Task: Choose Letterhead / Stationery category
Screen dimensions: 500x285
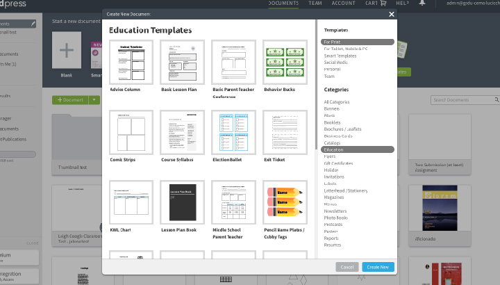Action: (x=346, y=191)
